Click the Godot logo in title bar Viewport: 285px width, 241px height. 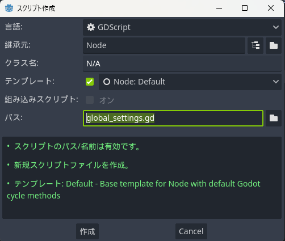pos(9,8)
